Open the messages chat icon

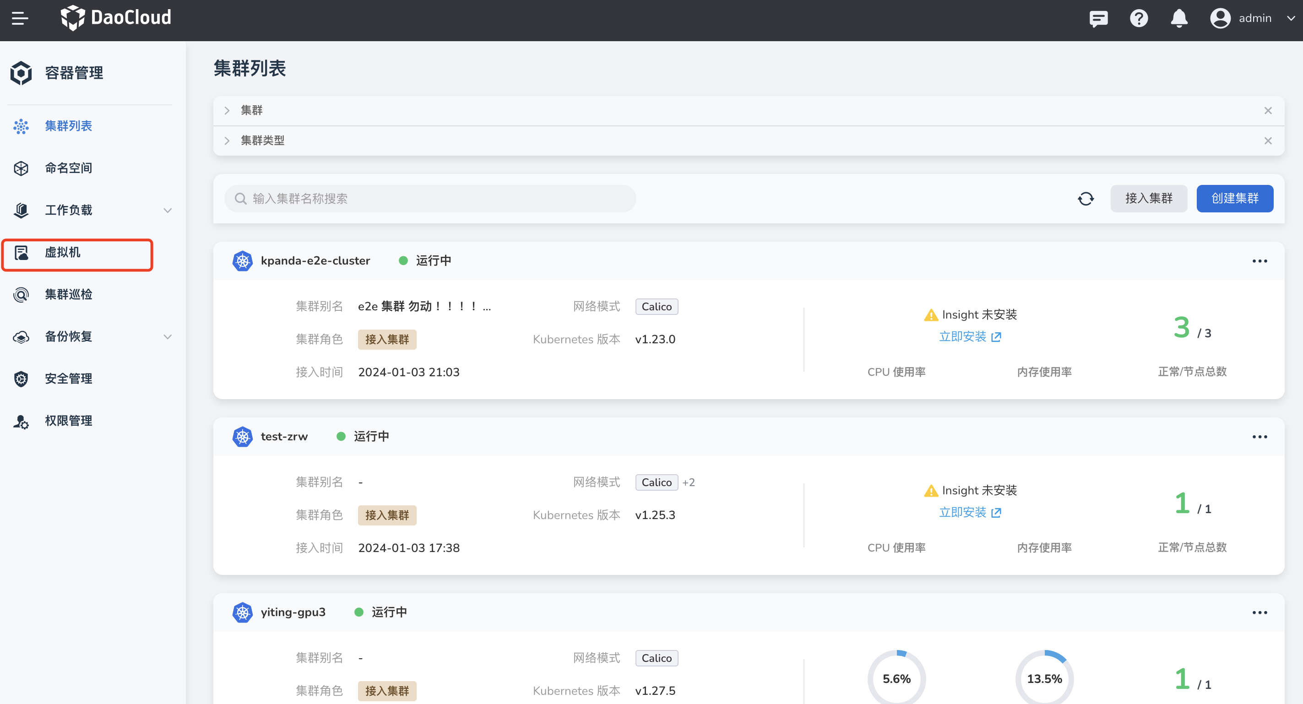pos(1098,19)
